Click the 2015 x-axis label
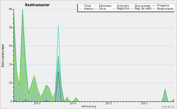Screen dimensions: 177x109 [x=109, y=103]
